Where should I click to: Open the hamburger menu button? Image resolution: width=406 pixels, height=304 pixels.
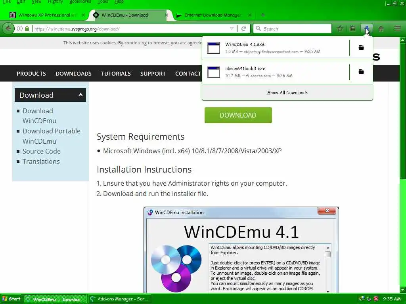(x=397, y=28)
